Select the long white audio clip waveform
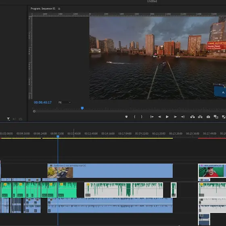226x226 pixels. tap(123, 190)
